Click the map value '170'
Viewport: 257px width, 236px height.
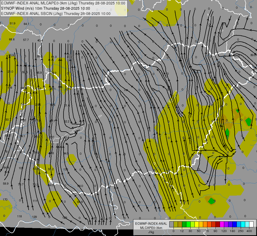point(5,200)
